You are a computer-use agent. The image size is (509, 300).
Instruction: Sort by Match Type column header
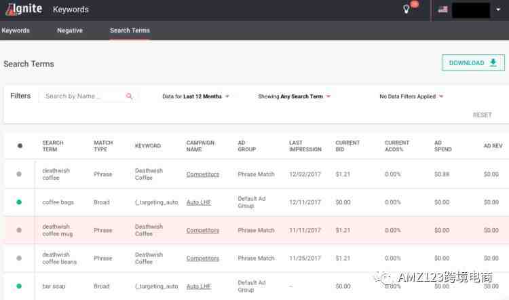coord(103,146)
